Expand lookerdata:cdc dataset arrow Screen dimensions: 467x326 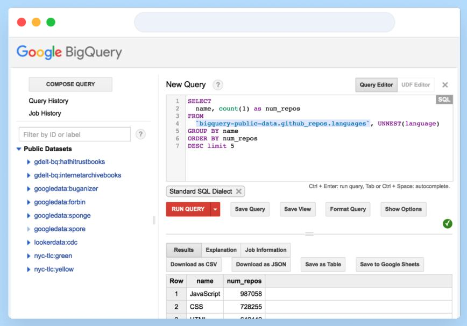pos(29,242)
